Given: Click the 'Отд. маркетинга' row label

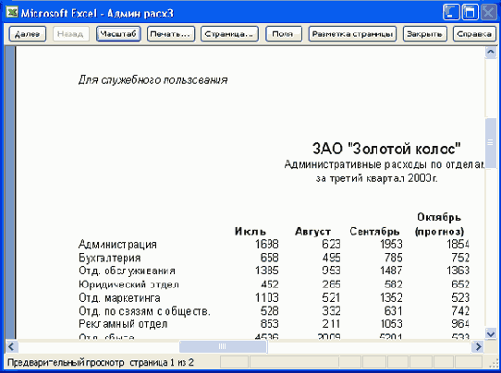Looking at the screenshot, I should pyautogui.click(x=119, y=298).
